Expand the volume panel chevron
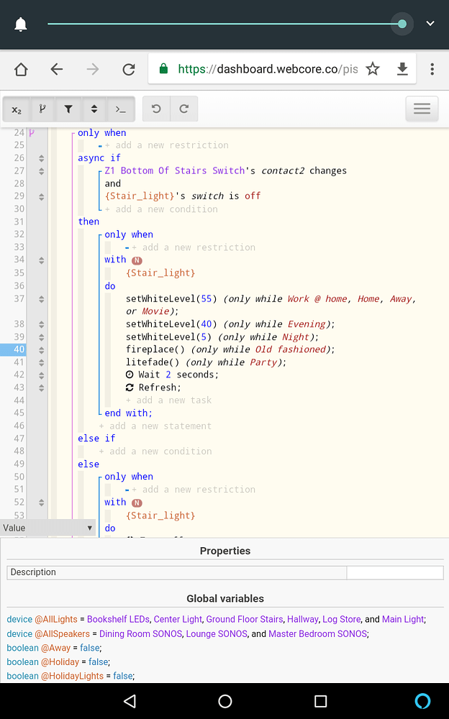Screen dimensions: 449x719 point(430,24)
